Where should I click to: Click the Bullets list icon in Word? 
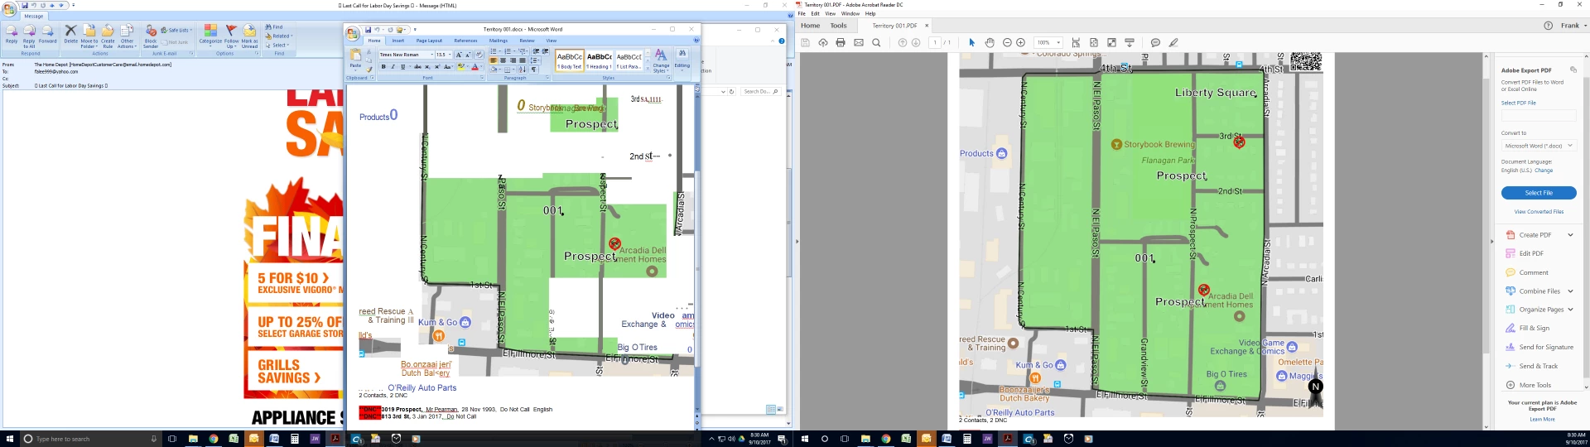494,51
